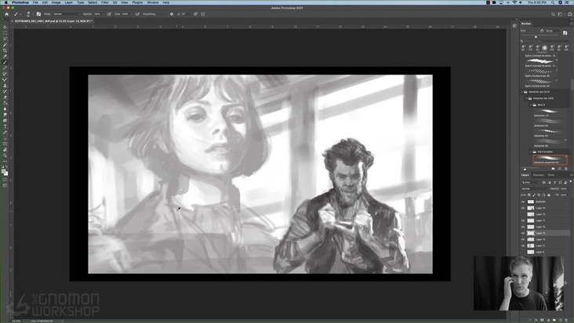574x323 pixels.
Task: Switch to the Paths tab
Action: tap(551, 175)
